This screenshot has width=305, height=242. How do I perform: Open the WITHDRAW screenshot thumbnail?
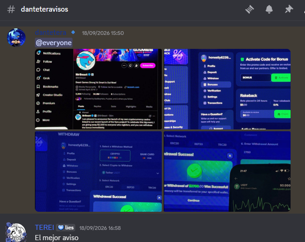pos(99,171)
